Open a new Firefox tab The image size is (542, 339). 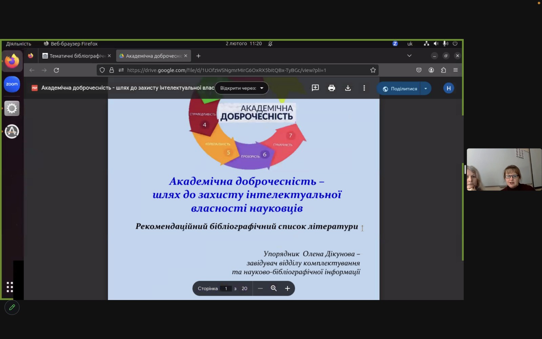point(199,56)
